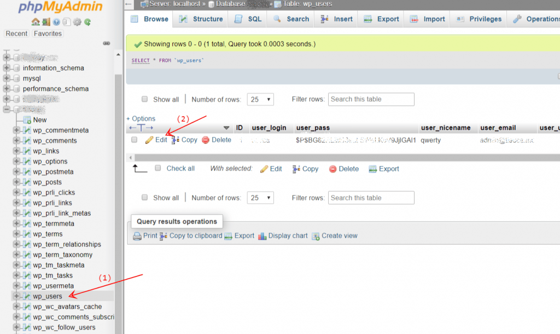The width and height of the screenshot is (560, 334).
Task: Open the upper Number of rows dropdown
Action: pyautogui.click(x=260, y=100)
